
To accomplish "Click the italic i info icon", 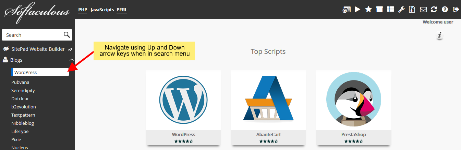I will tap(440, 36).
